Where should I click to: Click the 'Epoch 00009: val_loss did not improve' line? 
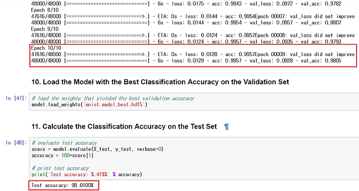[x=193, y=54]
